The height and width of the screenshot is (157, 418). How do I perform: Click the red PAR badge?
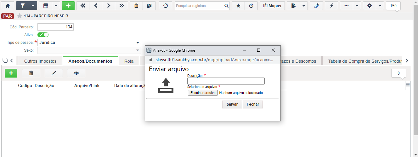click(x=8, y=16)
